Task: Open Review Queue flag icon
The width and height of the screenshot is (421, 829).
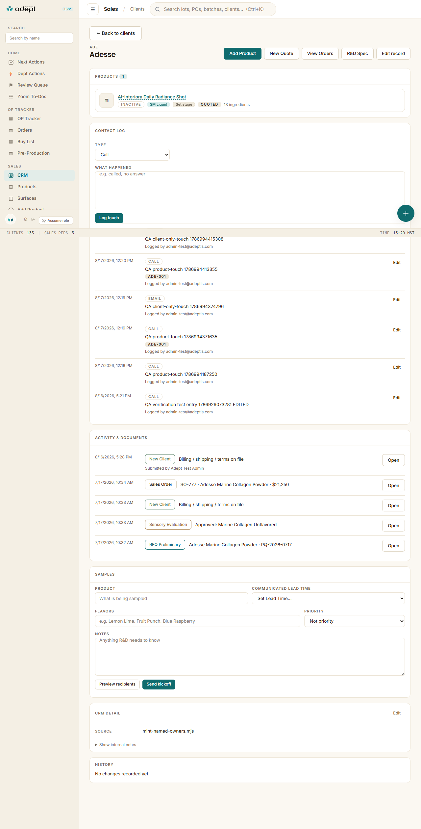Action: tap(11, 85)
